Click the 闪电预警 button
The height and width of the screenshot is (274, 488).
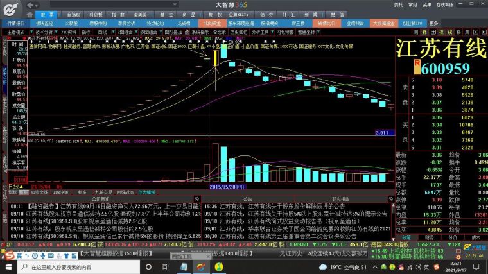(x=284, y=32)
